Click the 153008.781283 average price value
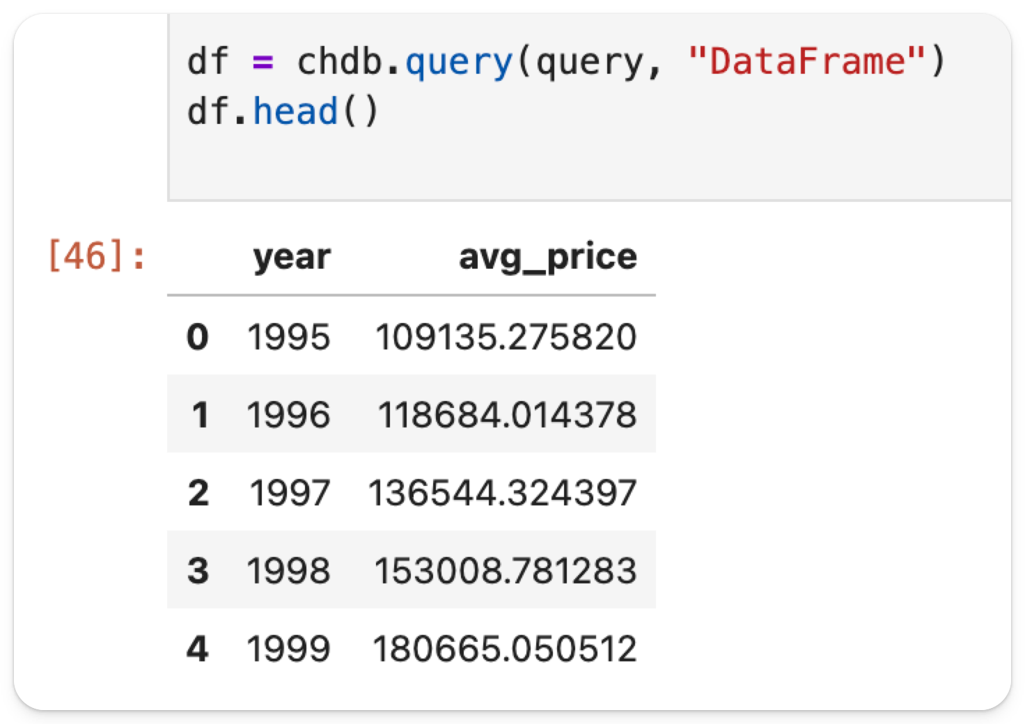The image size is (1025, 724). 506,571
